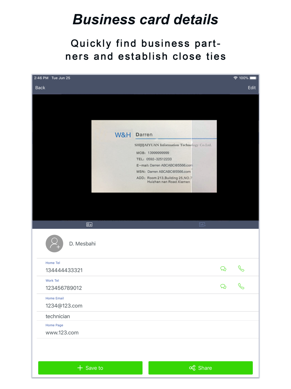Send message to Work Tel number
The width and height of the screenshot is (291, 389).
pyautogui.click(x=223, y=286)
